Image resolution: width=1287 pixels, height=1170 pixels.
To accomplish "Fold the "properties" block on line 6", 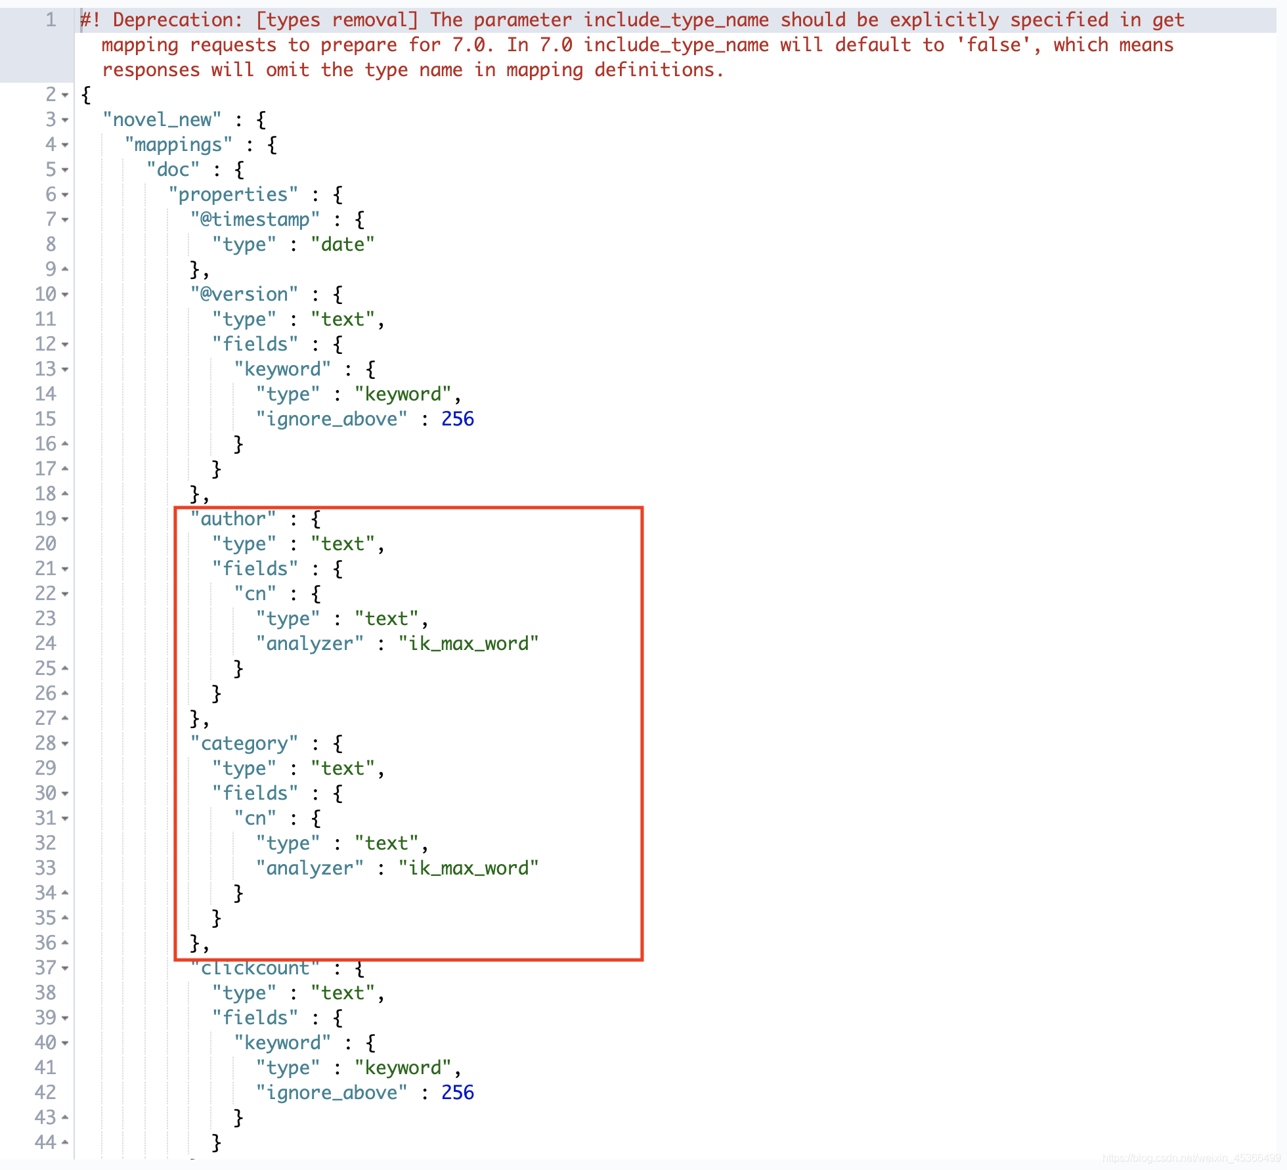I will 65,195.
